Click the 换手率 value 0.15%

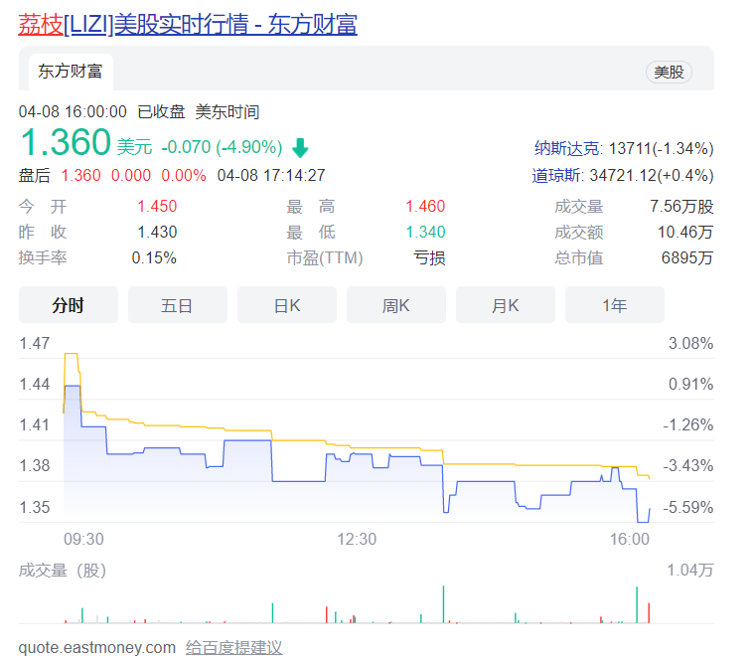pos(154,257)
